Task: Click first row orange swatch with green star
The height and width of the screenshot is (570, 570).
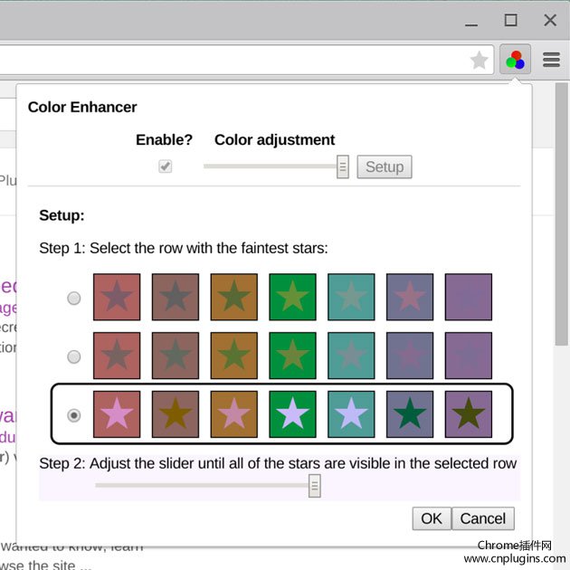Action: [234, 297]
